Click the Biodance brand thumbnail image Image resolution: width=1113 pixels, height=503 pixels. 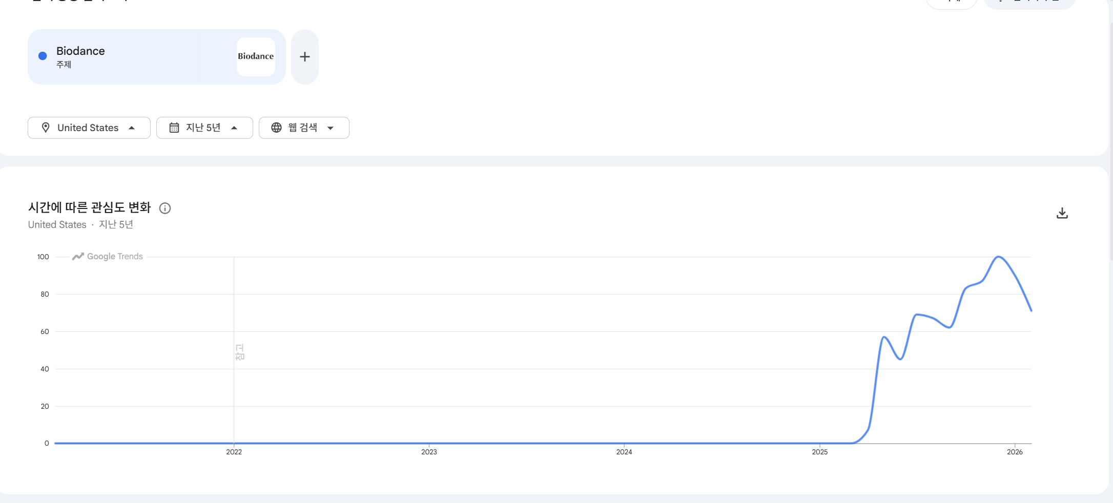256,56
